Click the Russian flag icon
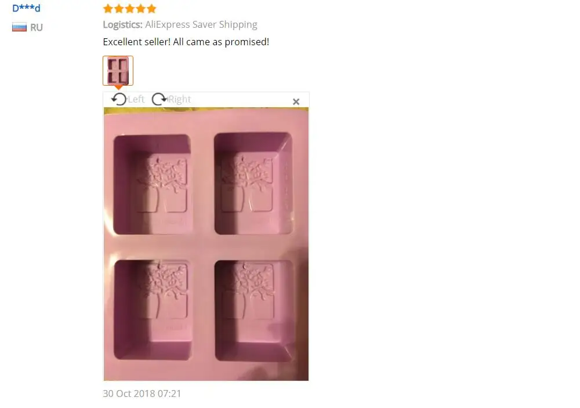 pos(19,27)
